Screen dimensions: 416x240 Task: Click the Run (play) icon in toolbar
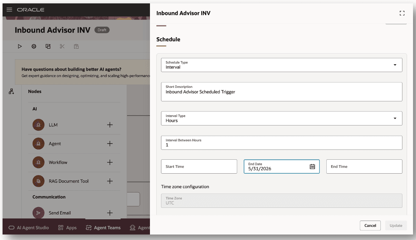(19, 46)
